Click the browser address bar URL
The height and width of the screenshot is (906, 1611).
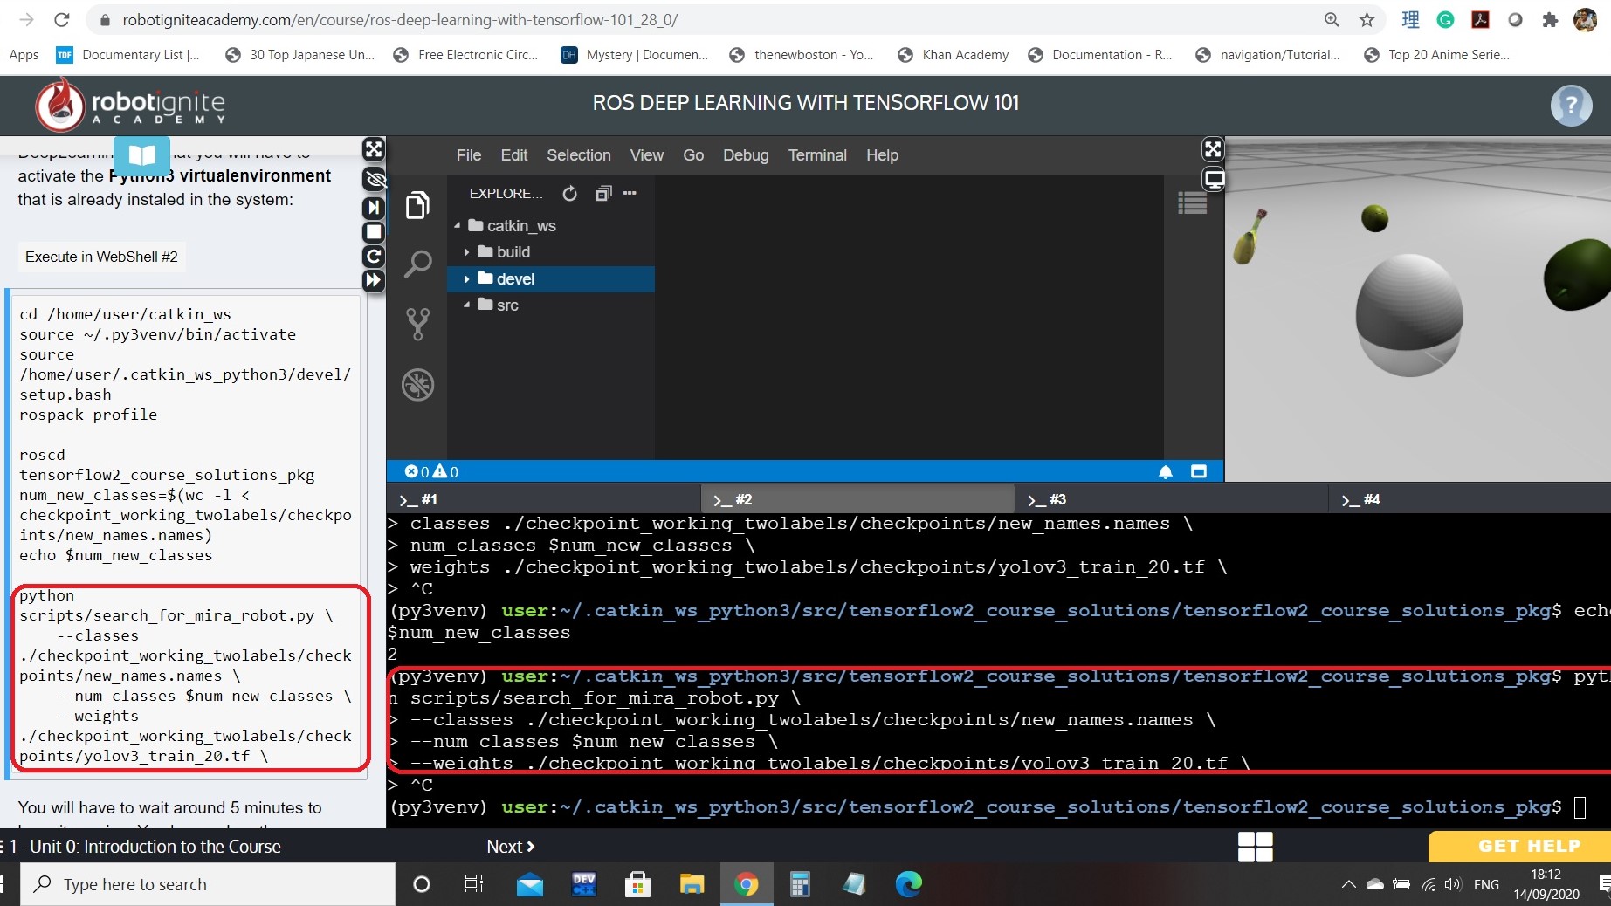point(400,19)
